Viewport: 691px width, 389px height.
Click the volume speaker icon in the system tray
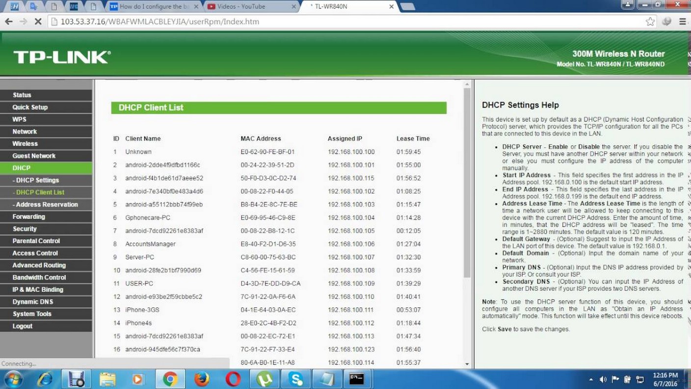(x=603, y=379)
